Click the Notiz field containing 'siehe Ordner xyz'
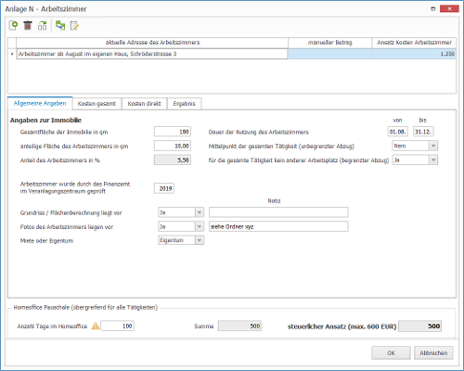Screen dimensions: 464x371 point(278,226)
